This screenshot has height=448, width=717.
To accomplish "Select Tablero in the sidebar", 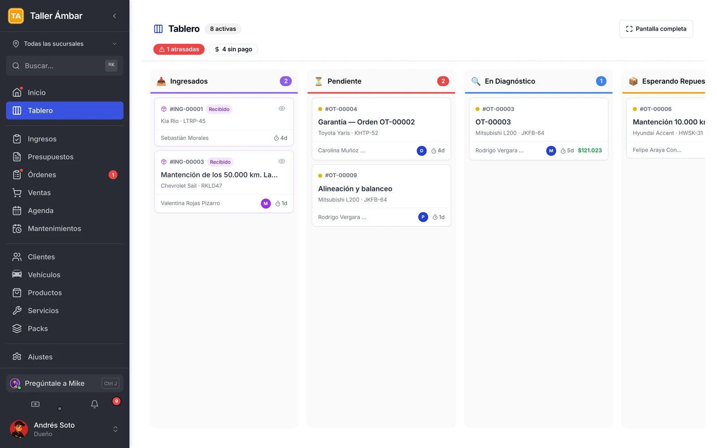I will point(65,110).
